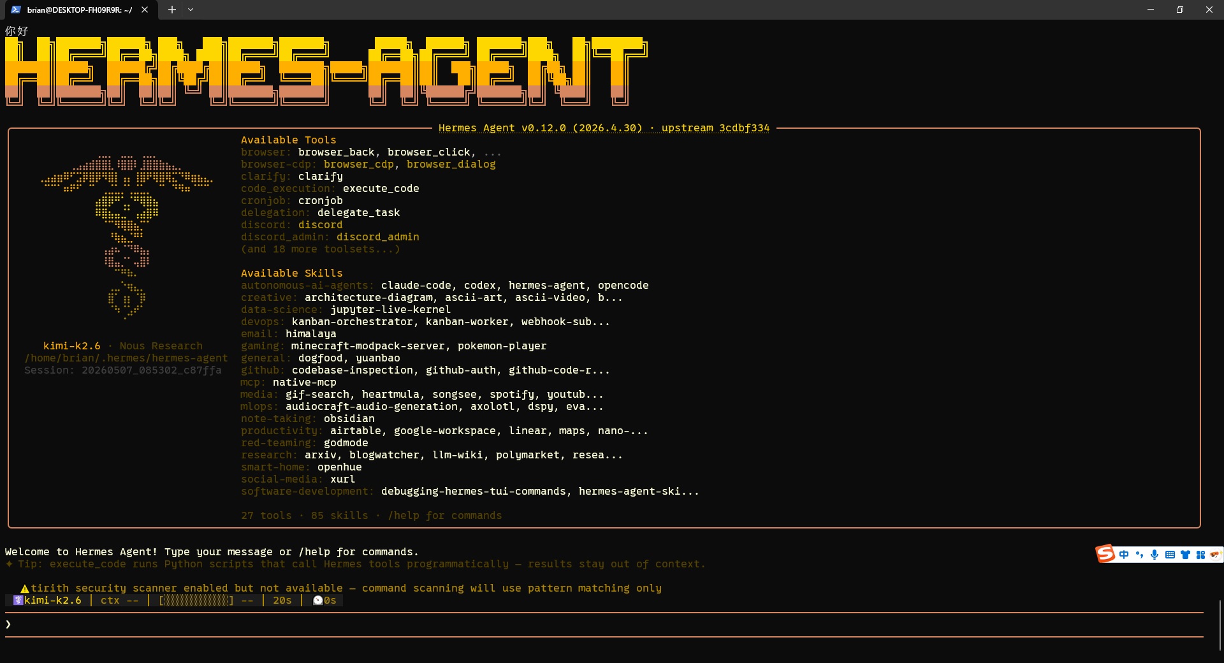Toggle the IME punctuation mode icon

pos(1139,555)
